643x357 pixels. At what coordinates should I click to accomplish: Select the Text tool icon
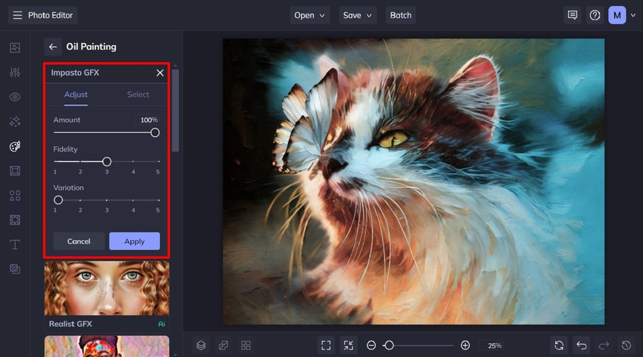15,244
